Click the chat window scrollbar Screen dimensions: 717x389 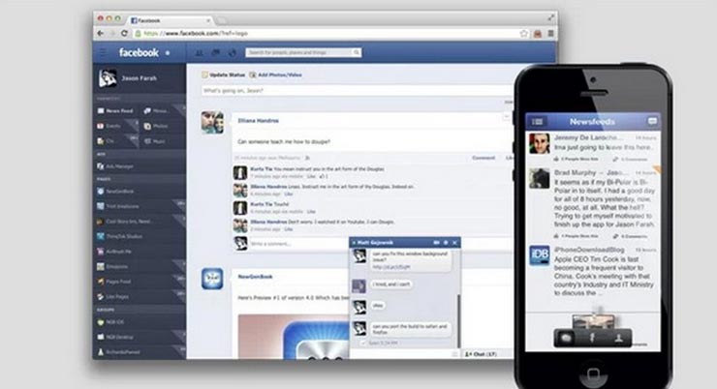[458, 320]
